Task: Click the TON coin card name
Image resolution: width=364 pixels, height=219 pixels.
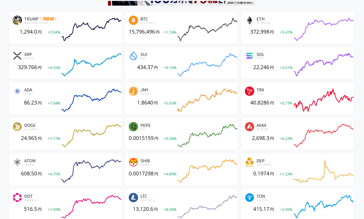Action: [261, 196]
